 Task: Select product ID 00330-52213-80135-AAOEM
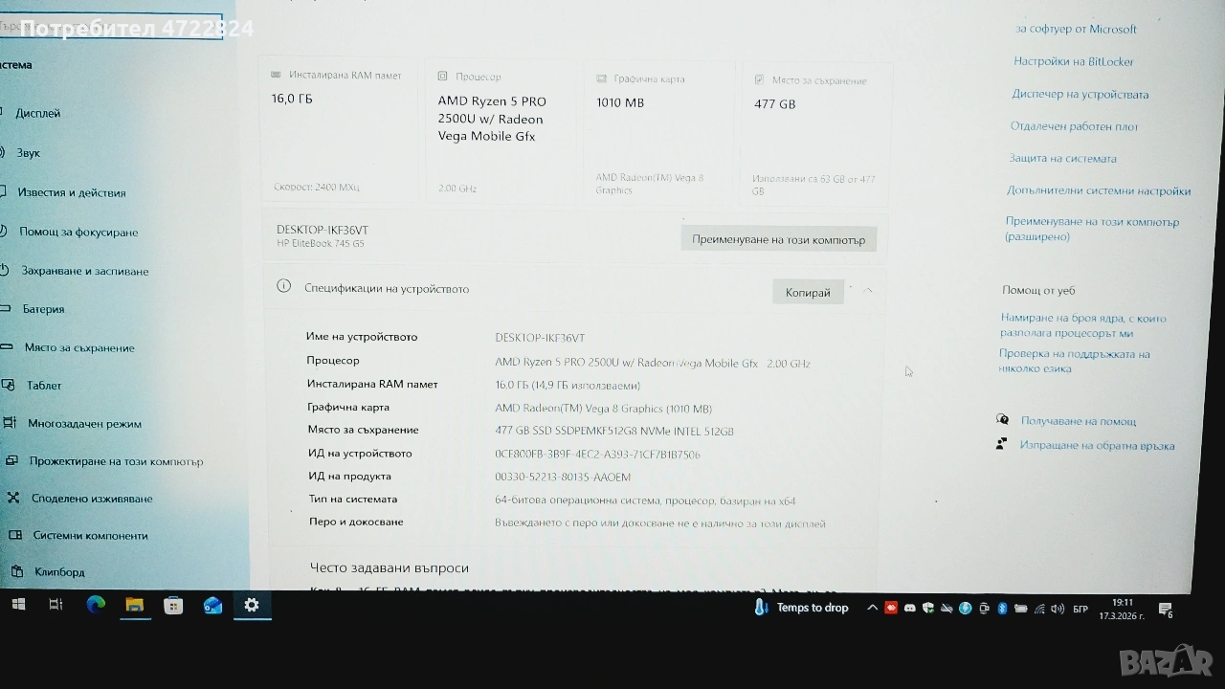point(563,477)
